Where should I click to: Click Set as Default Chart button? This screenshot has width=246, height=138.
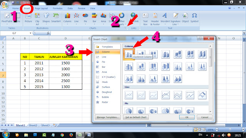click(x=136, y=117)
